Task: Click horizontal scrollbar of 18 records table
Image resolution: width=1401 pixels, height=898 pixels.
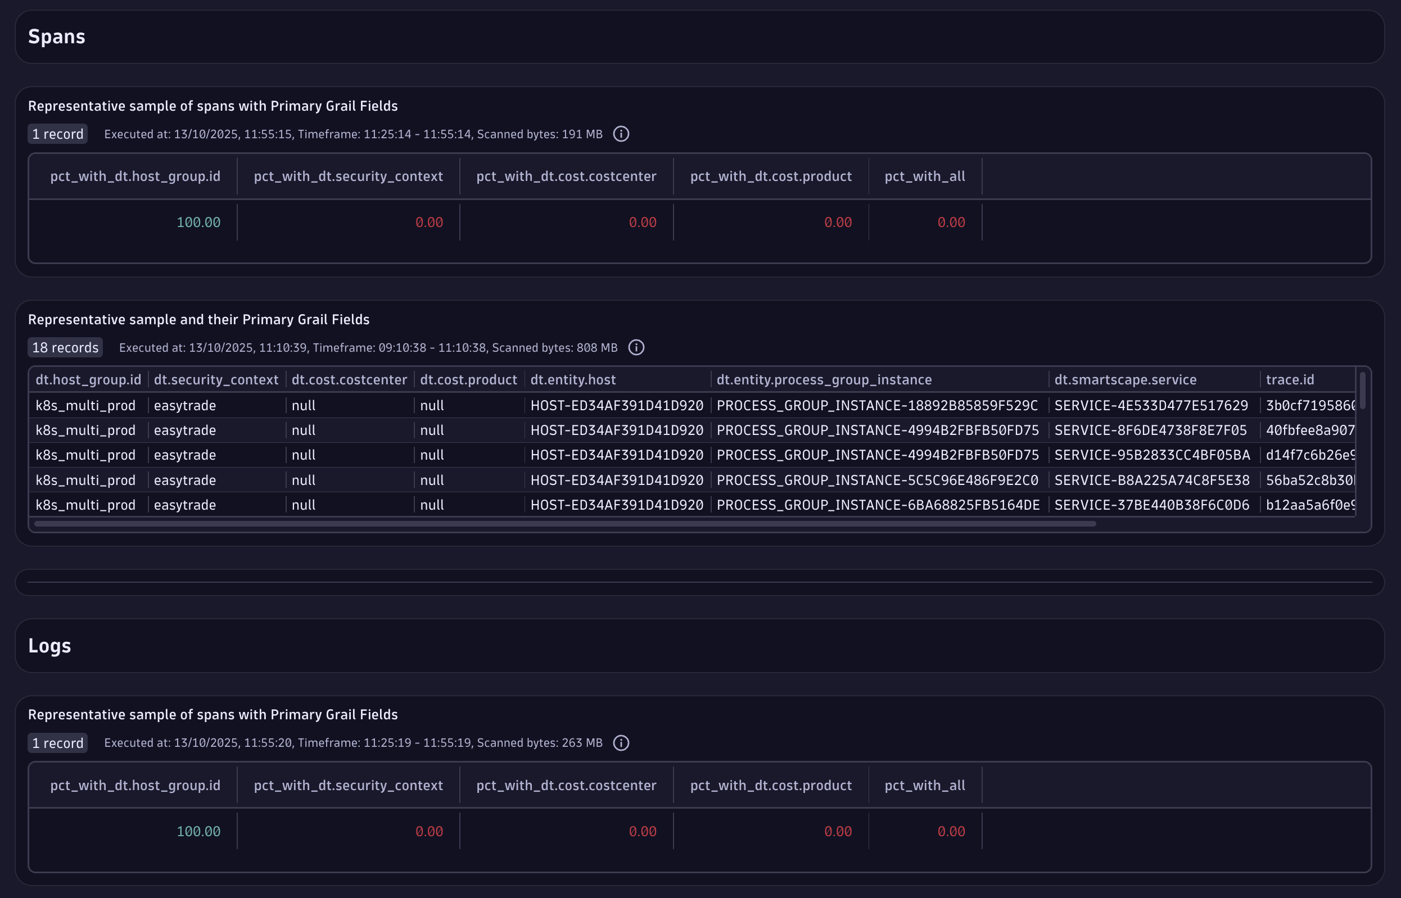Action: tap(564, 524)
